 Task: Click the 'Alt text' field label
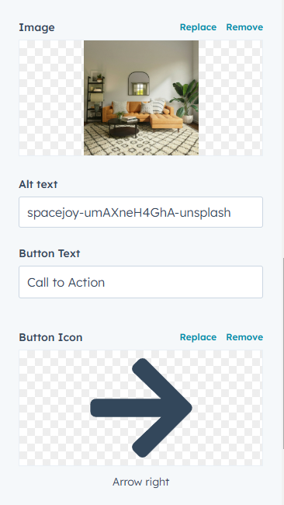point(38,184)
